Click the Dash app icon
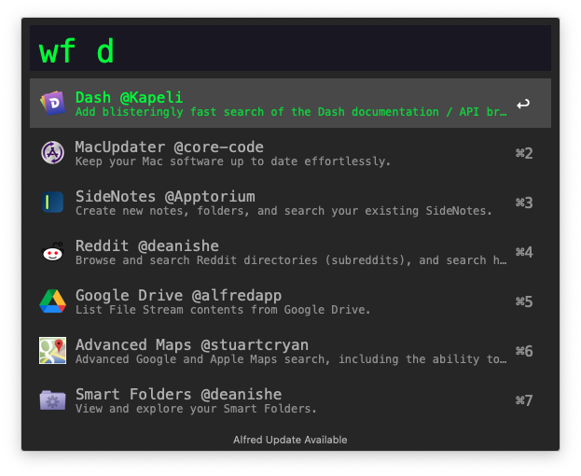 [x=52, y=103]
